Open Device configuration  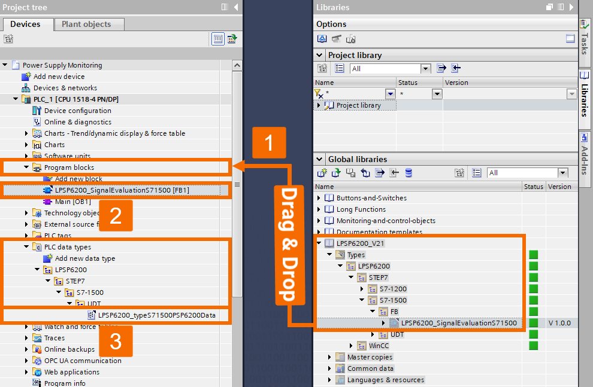pos(77,111)
